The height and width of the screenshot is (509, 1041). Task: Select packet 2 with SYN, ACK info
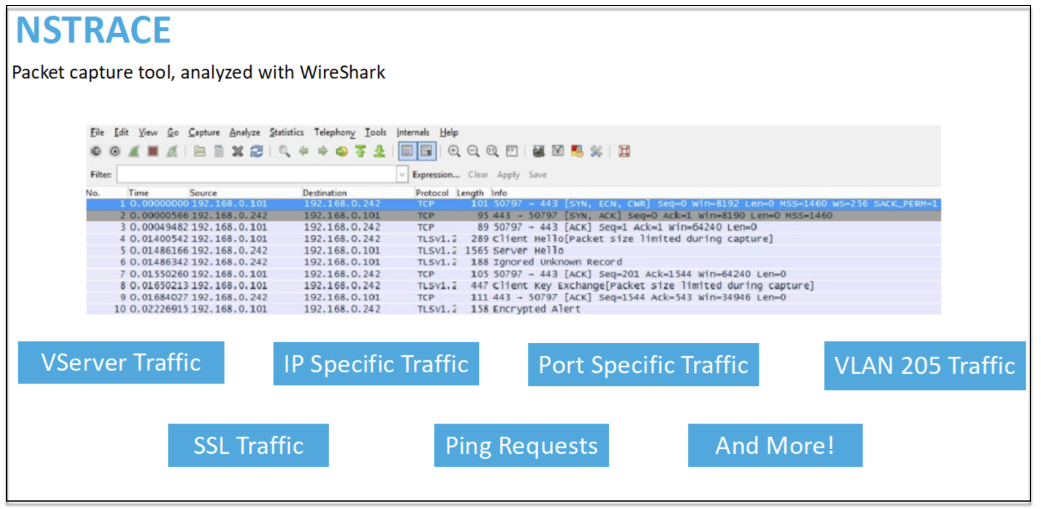click(513, 215)
